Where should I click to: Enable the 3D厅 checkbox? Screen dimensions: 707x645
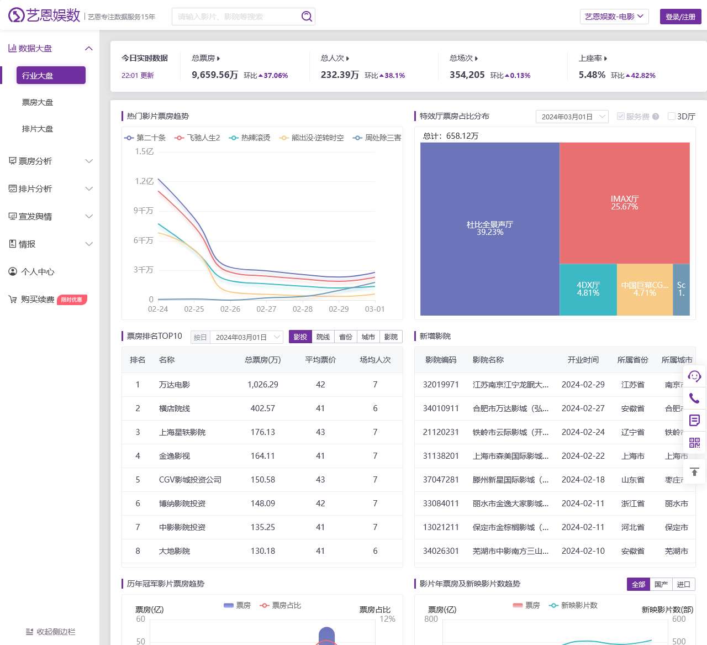tap(672, 117)
